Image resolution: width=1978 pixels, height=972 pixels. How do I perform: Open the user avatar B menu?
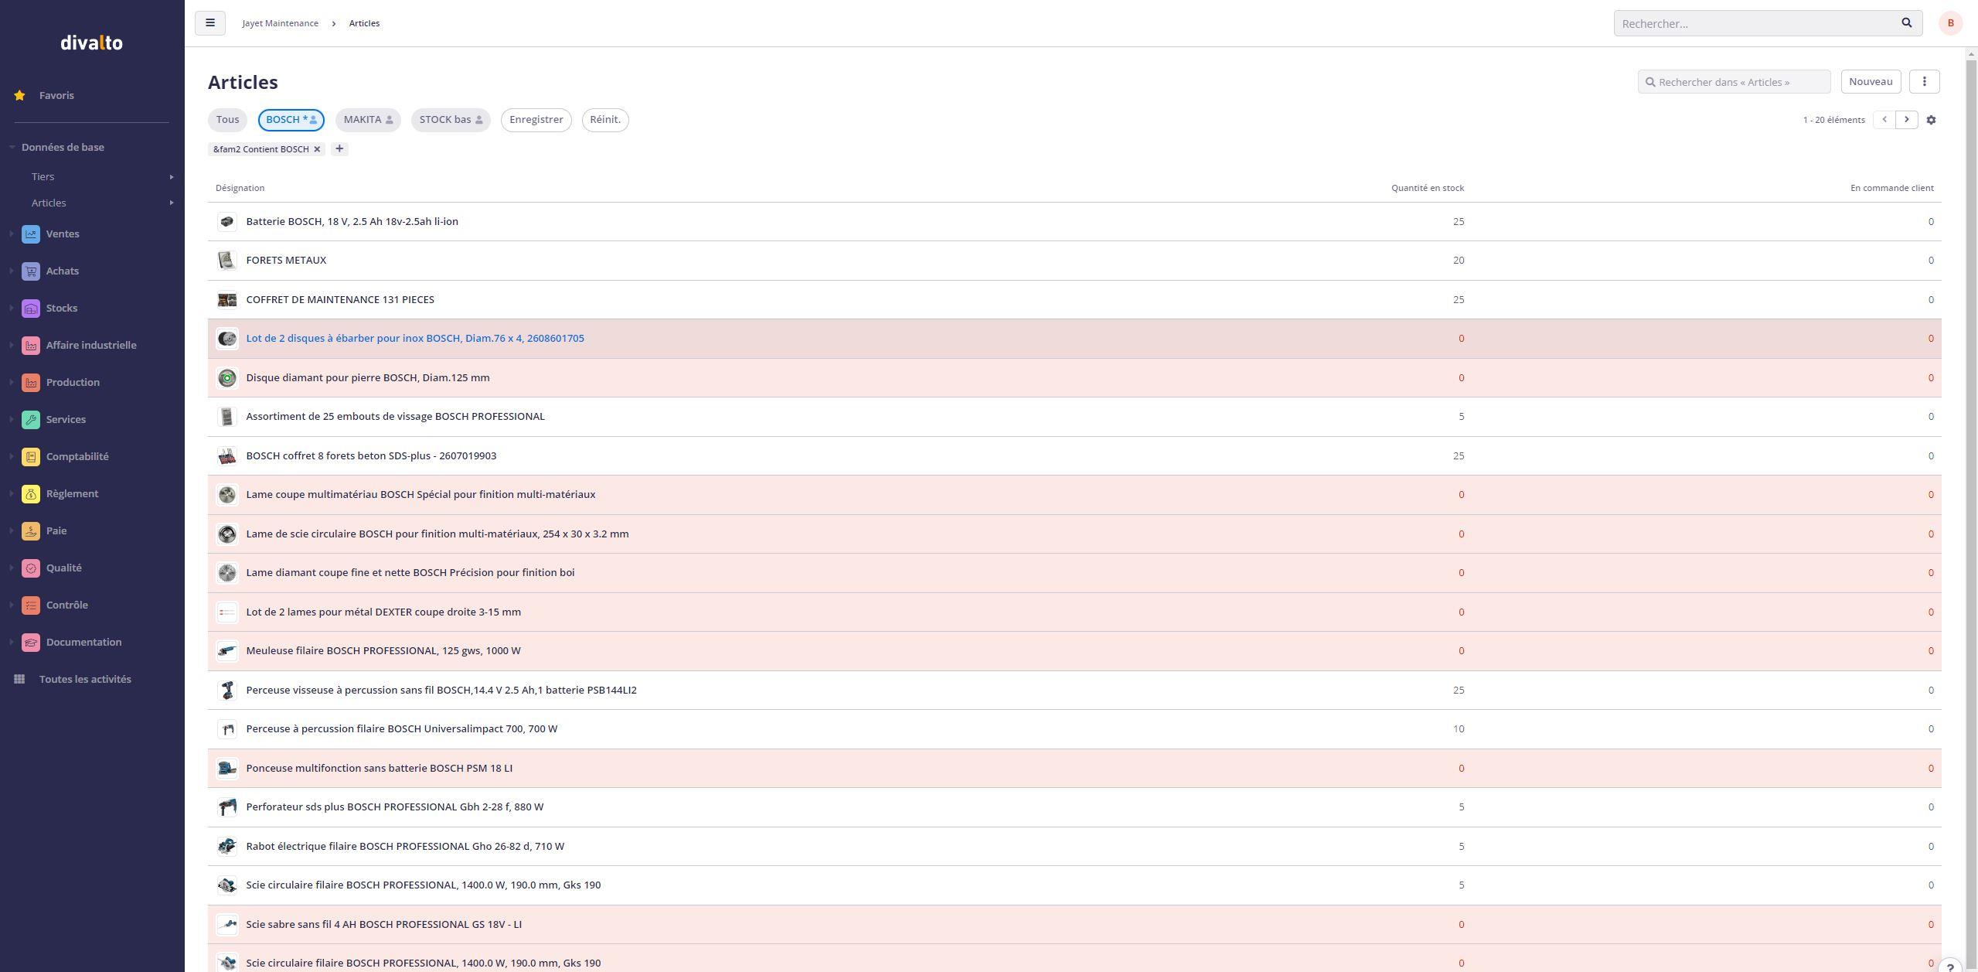pyautogui.click(x=1950, y=23)
